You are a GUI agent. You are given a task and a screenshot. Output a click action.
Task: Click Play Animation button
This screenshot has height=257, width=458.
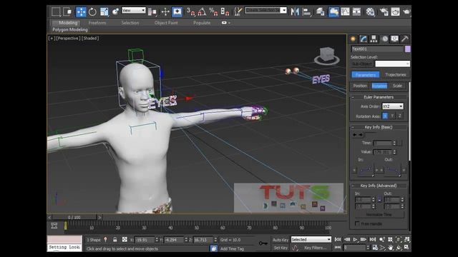(355, 240)
